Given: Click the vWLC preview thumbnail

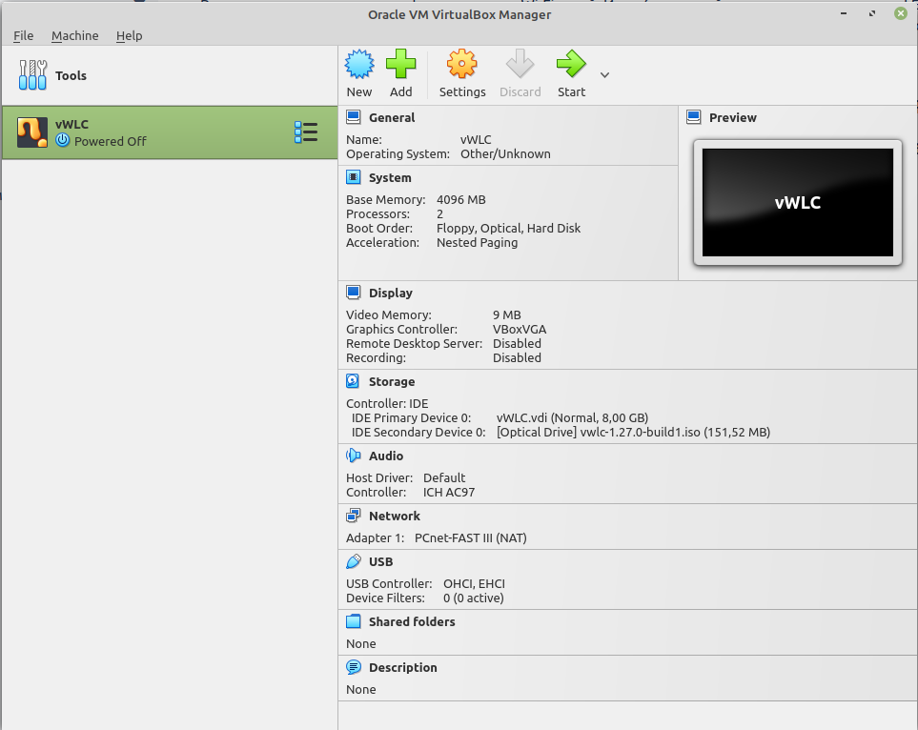Looking at the screenshot, I should 797,203.
